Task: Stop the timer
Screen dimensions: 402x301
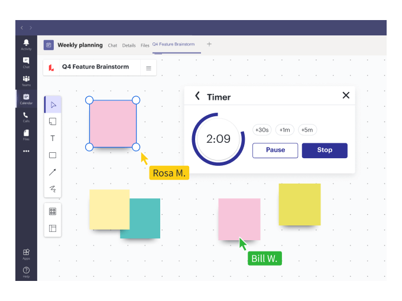Action: (x=325, y=150)
